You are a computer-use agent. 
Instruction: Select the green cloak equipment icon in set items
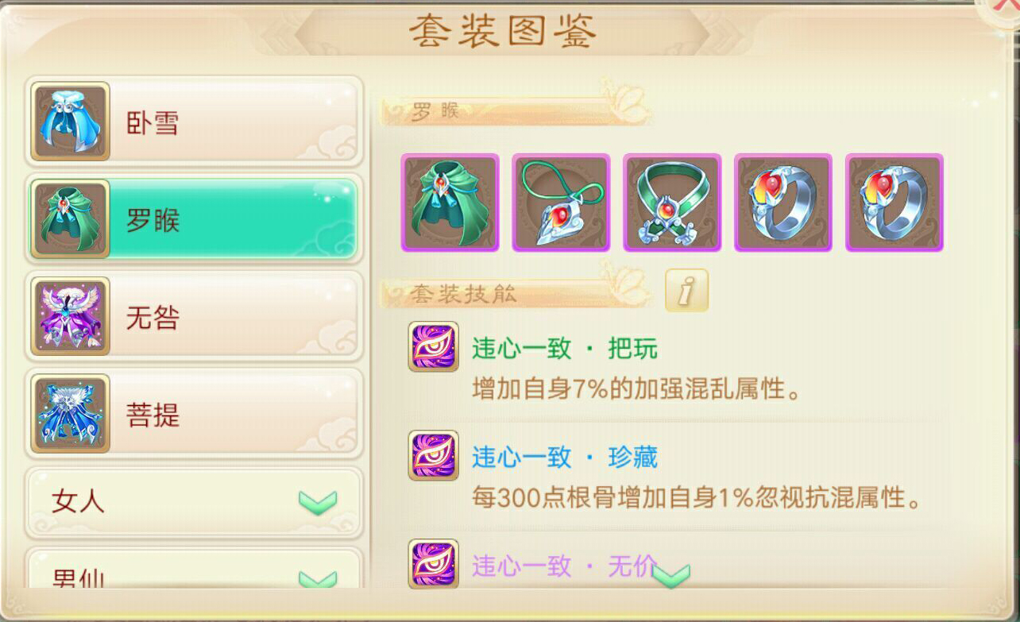pyautogui.click(x=450, y=203)
